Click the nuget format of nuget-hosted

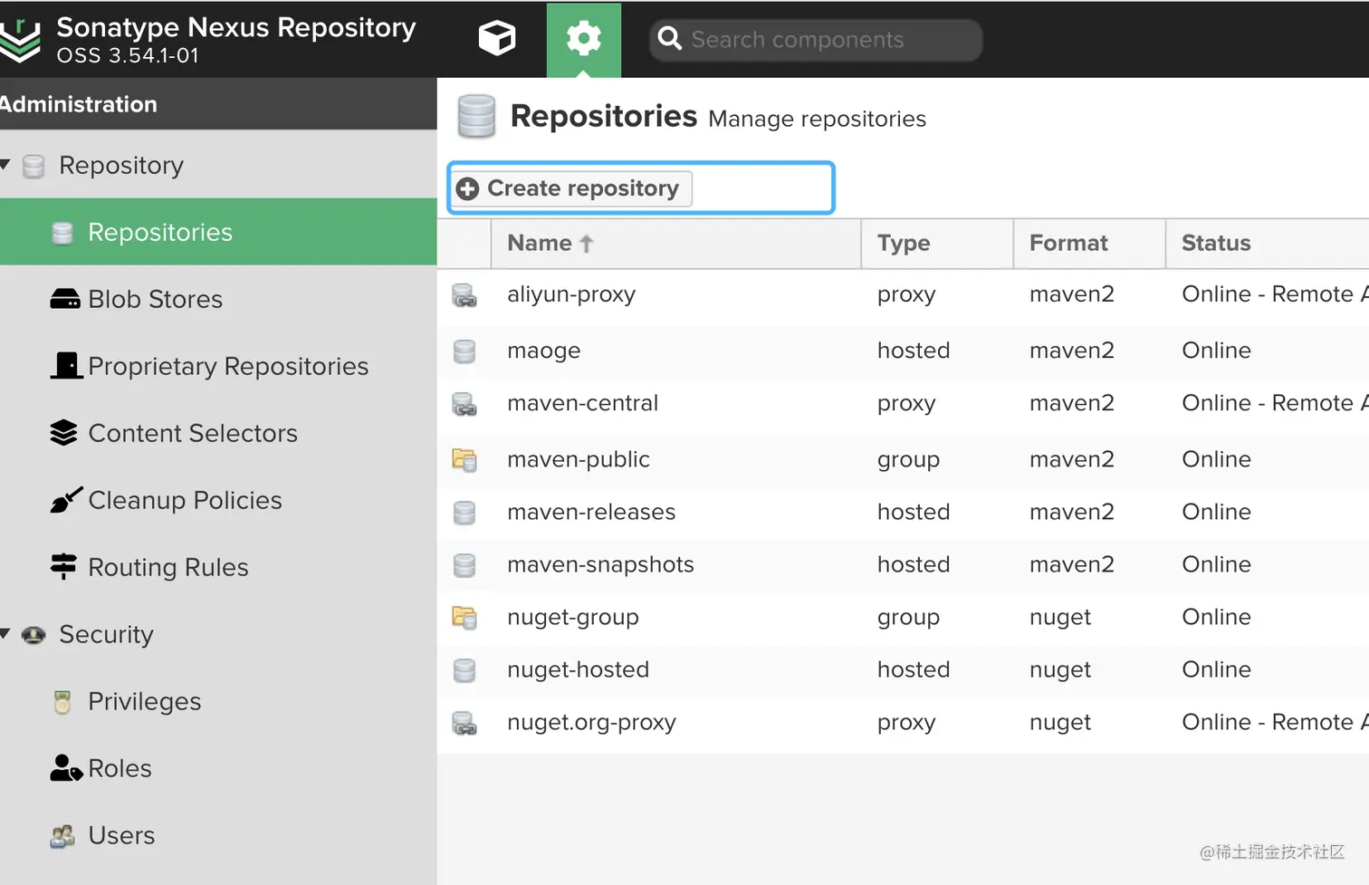(x=1060, y=670)
